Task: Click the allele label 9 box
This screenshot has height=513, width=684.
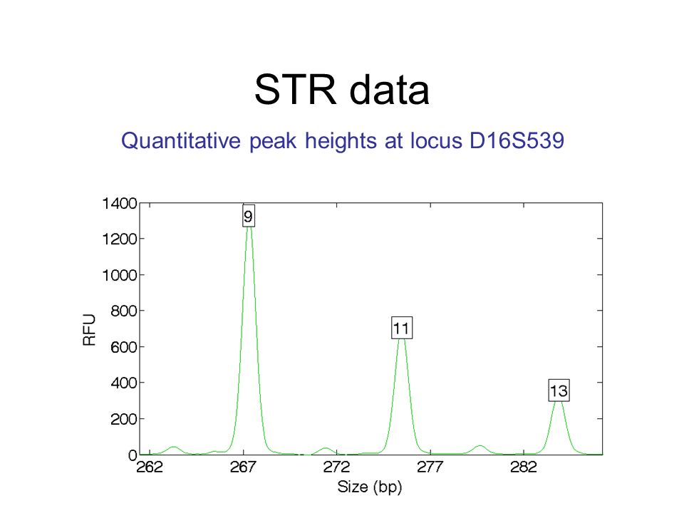Action: [x=249, y=215]
